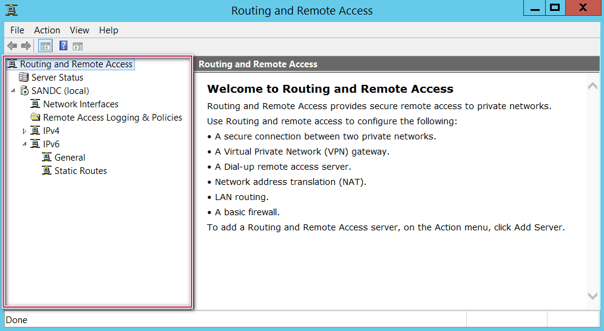The height and width of the screenshot is (331, 604).
Task: Expand the IPv4 tree node
Action: [24, 131]
